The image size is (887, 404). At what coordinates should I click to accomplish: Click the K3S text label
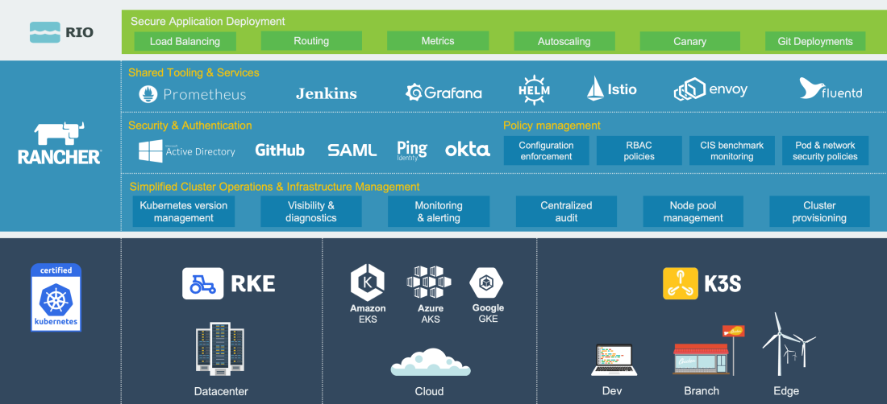click(723, 284)
